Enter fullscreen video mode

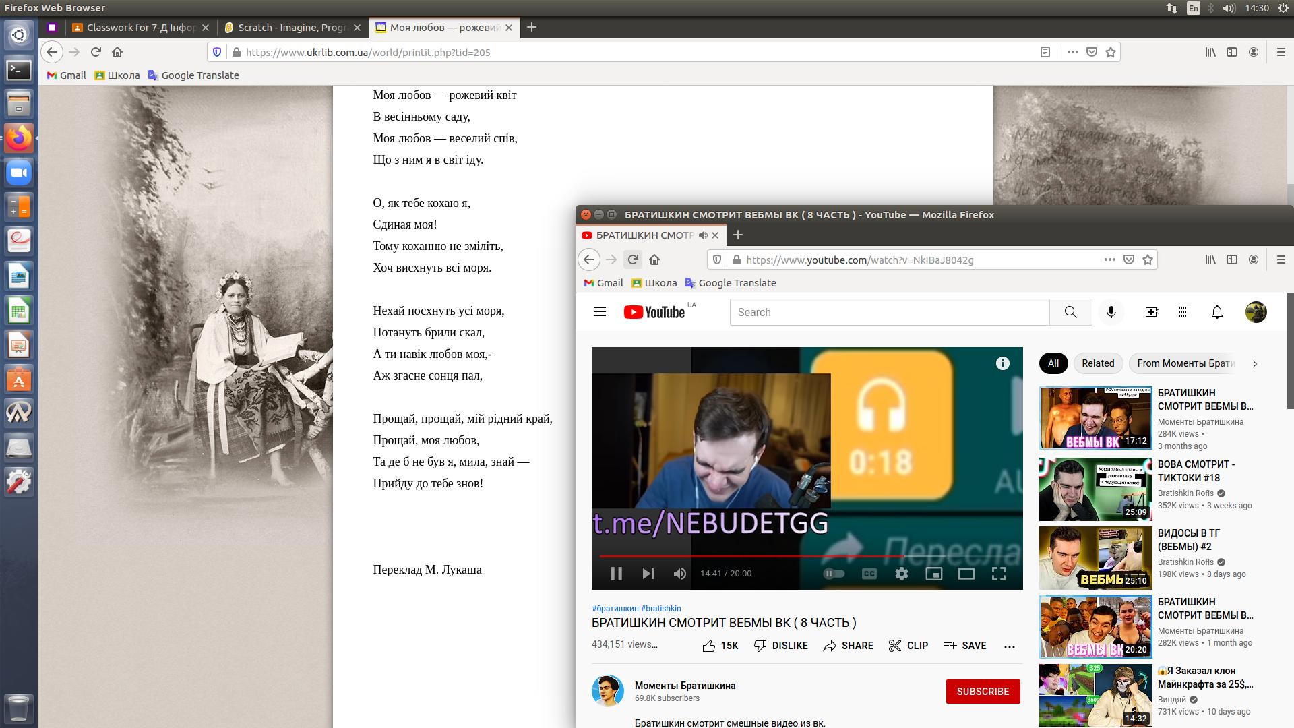(998, 574)
